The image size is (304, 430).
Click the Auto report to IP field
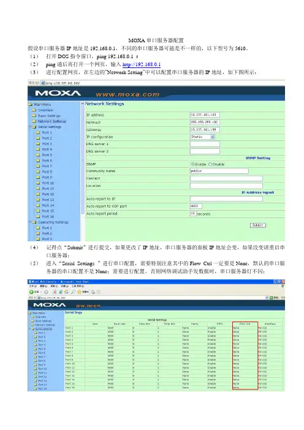(226, 199)
